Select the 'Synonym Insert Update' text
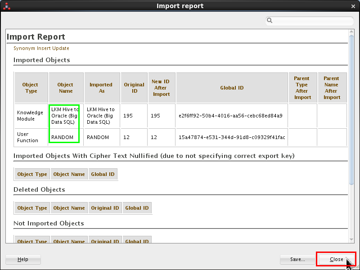 41,48
